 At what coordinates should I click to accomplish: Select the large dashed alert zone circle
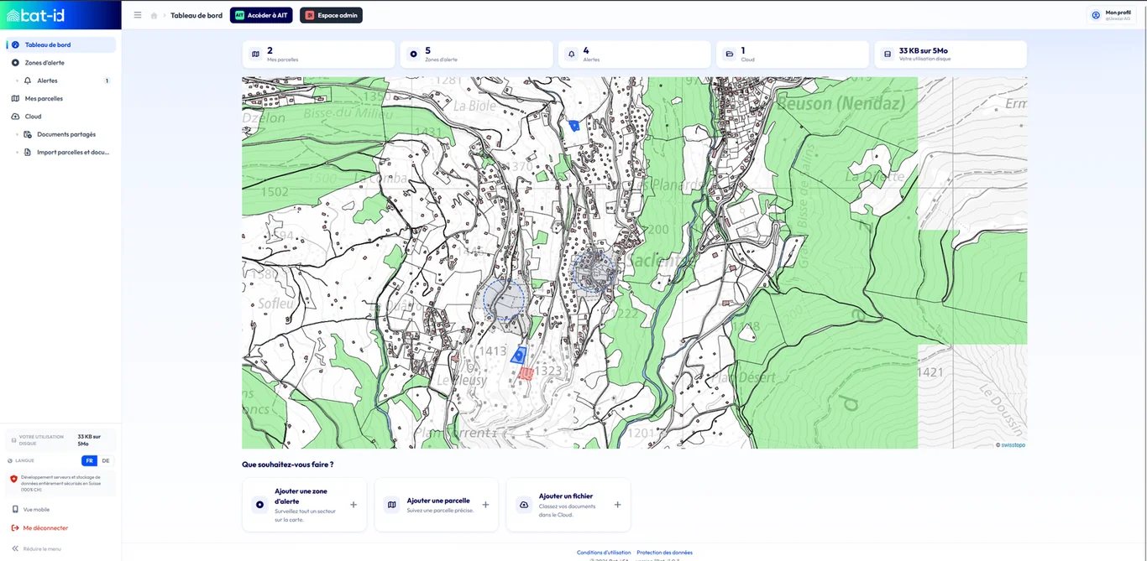[504, 299]
